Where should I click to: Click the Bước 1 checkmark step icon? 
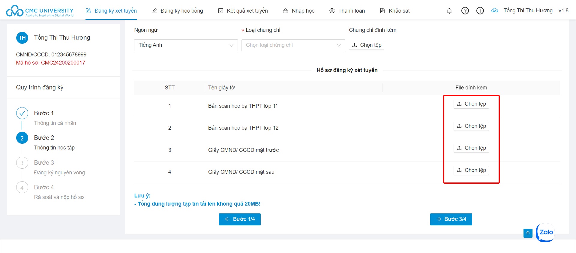(22, 113)
